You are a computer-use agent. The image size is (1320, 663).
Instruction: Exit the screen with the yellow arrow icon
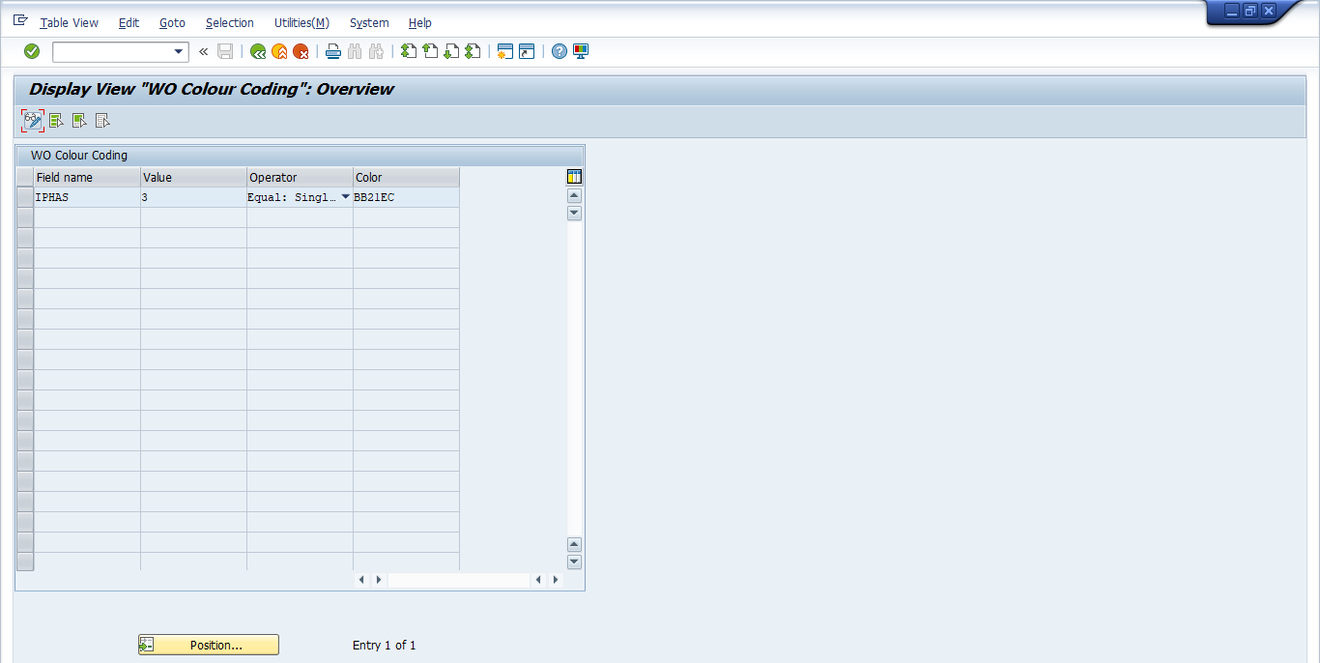[278, 50]
